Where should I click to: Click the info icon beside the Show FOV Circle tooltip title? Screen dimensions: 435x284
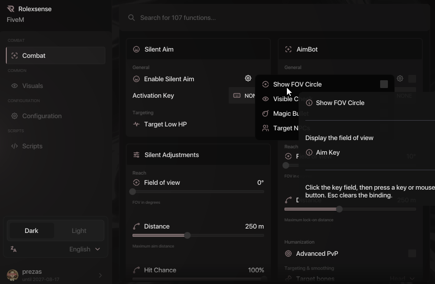tap(309, 103)
